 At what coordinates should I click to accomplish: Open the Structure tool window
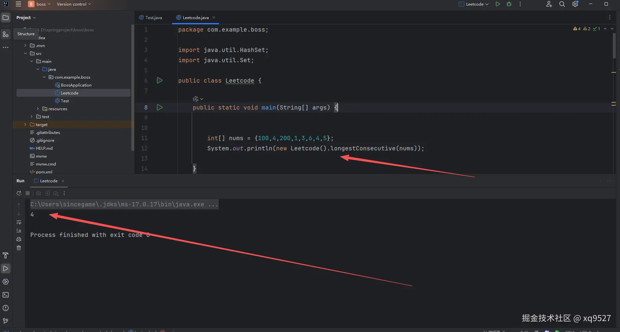pos(6,34)
